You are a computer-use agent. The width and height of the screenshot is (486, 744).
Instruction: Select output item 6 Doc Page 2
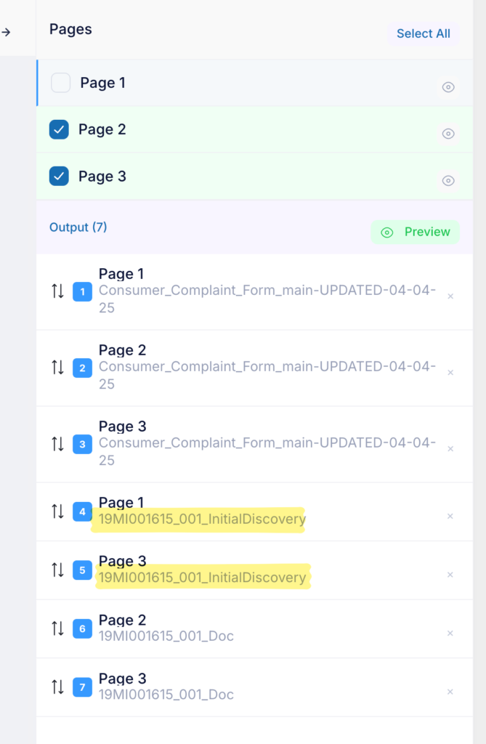254,628
